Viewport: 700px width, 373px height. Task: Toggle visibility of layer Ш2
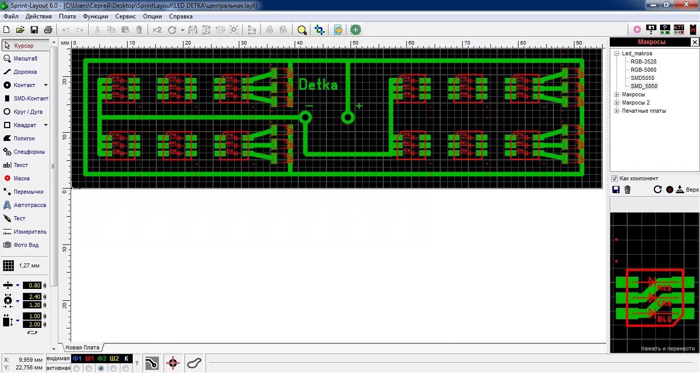click(x=114, y=359)
